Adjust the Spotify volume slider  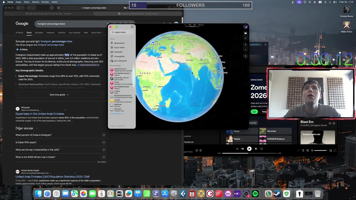click(x=320, y=150)
